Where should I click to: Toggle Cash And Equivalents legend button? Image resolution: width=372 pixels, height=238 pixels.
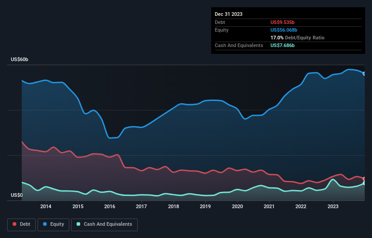[104, 224]
